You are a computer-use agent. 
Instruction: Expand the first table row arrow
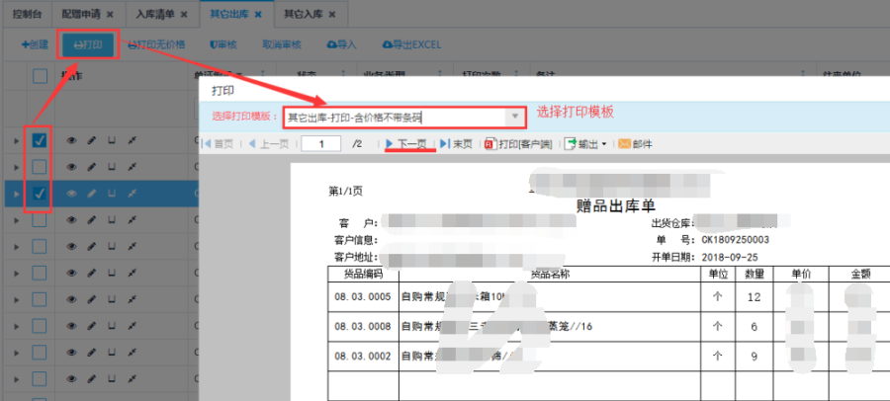[15, 141]
